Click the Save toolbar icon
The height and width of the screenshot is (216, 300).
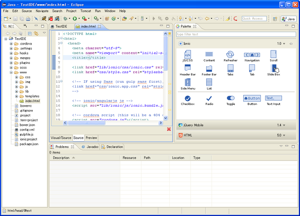pos(15,18)
